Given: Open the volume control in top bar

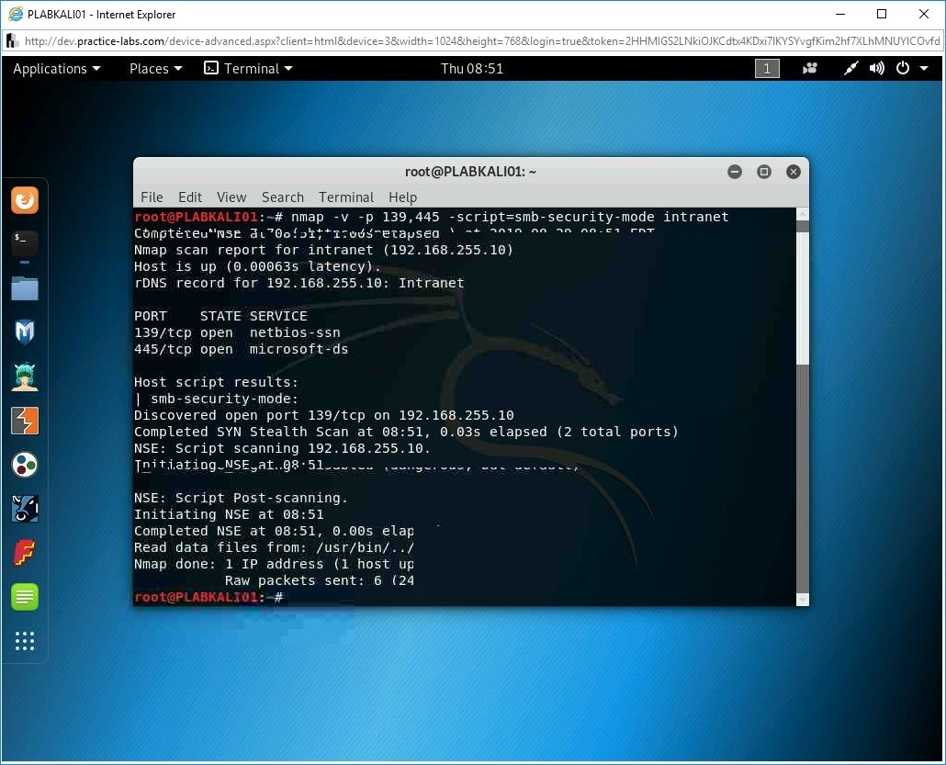Looking at the screenshot, I should pos(877,69).
